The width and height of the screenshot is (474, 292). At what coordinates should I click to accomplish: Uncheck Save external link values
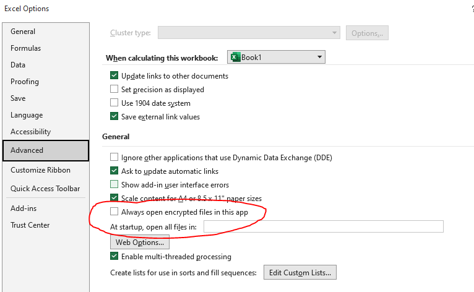pos(114,116)
